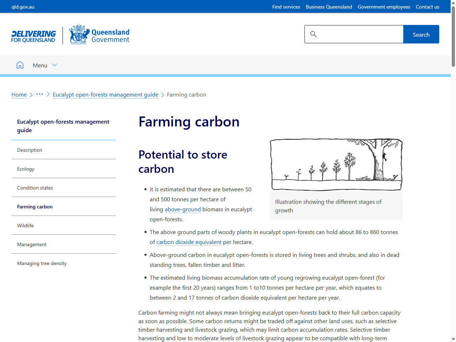Open Government employees link
The width and height of the screenshot is (456, 342).
pyautogui.click(x=384, y=7)
